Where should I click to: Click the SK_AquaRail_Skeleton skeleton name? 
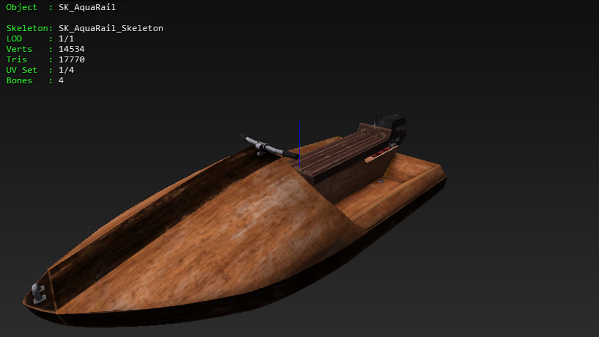pyautogui.click(x=111, y=28)
